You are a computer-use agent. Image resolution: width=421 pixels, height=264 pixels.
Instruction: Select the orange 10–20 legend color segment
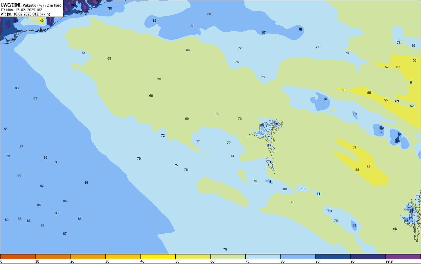(53, 256)
